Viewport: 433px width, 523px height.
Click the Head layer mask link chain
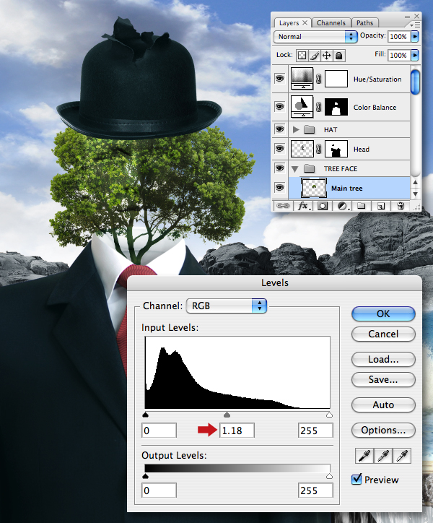tap(319, 149)
